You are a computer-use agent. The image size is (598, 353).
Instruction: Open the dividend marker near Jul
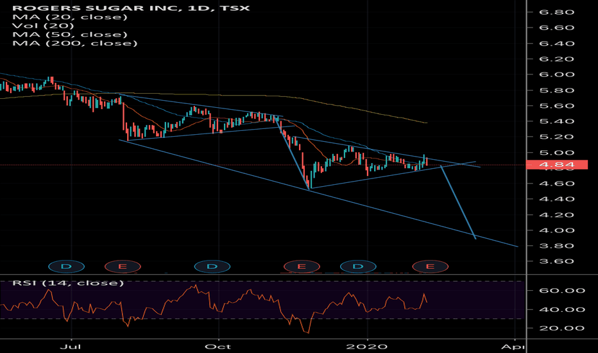(x=66, y=266)
